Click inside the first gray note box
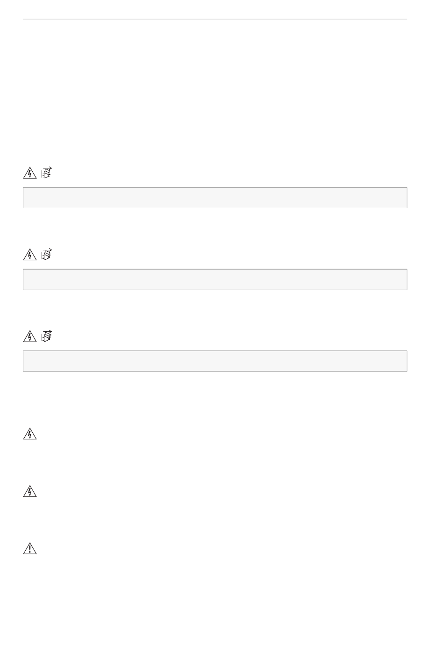The image size is (444, 657). 215,197
